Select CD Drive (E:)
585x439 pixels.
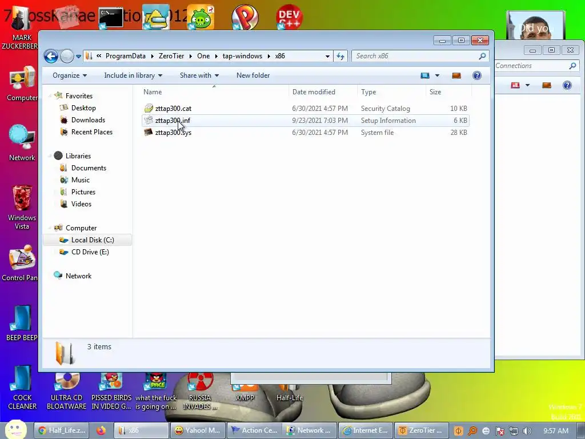coord(90,252)
